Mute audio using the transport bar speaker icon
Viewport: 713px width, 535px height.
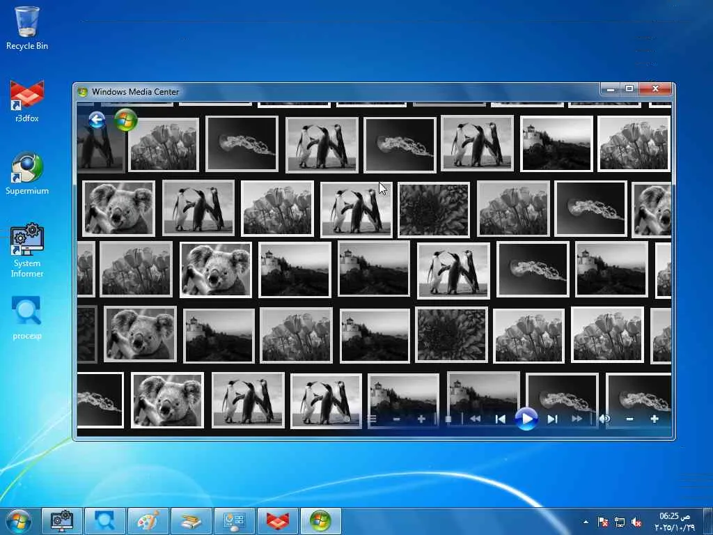605,419
